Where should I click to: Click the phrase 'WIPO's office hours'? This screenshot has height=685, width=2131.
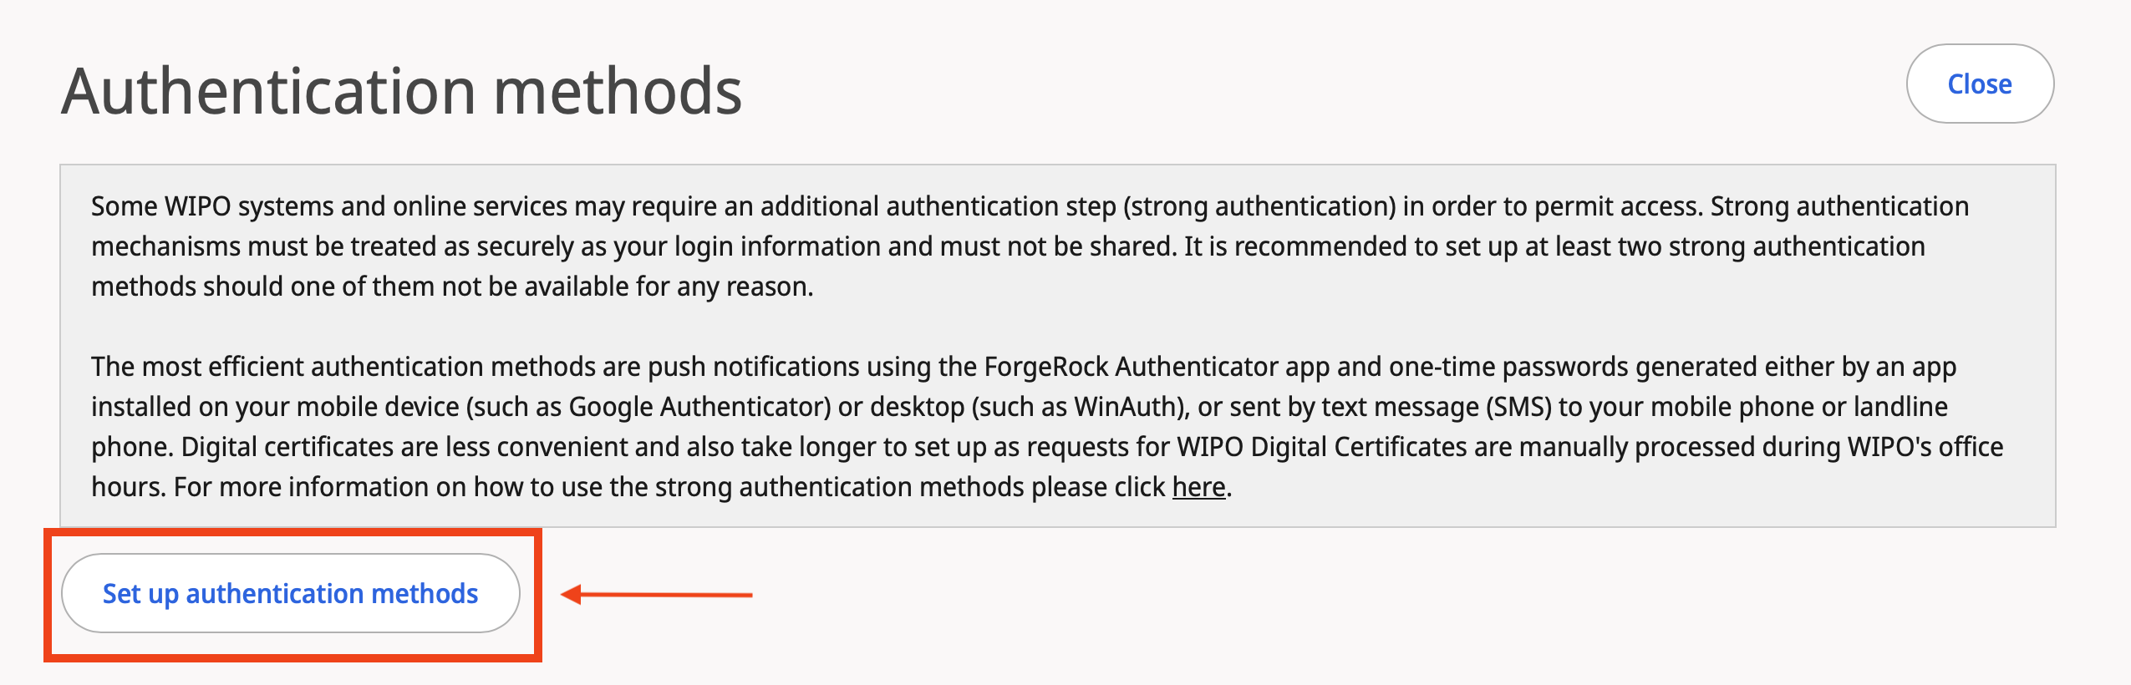[1924, 447]
